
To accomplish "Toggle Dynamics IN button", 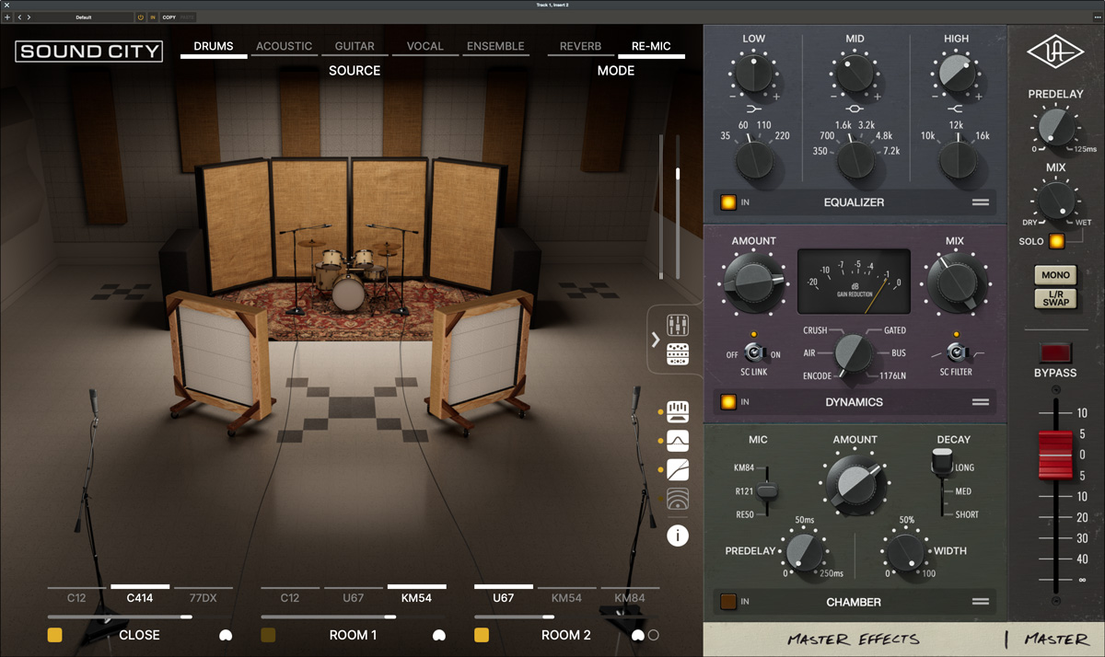I will 728,402.
